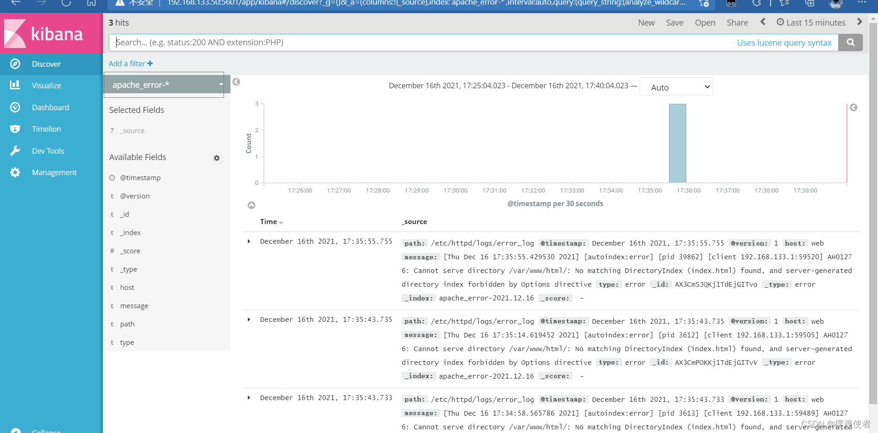Move time range forward with right chevron
Viewport: 878px width, 433px height.
(859, 21)
